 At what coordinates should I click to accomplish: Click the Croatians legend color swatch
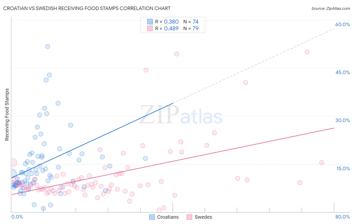[152, 217]
